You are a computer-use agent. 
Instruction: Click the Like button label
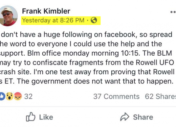tap(46, 117)
